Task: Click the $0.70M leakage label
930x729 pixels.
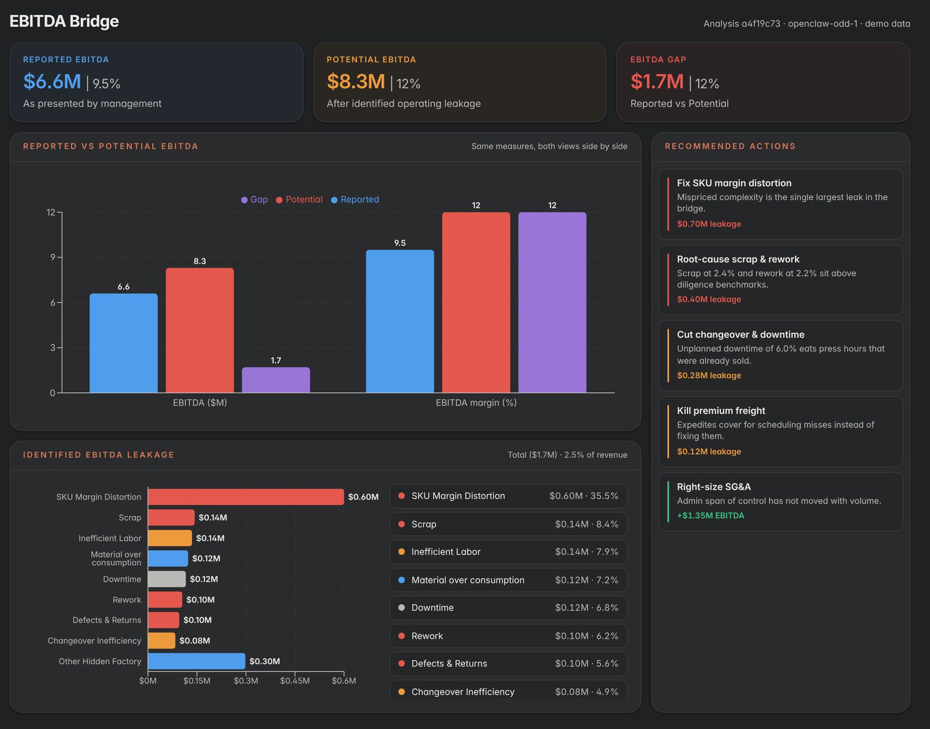Action: click(x=709, y=224)
